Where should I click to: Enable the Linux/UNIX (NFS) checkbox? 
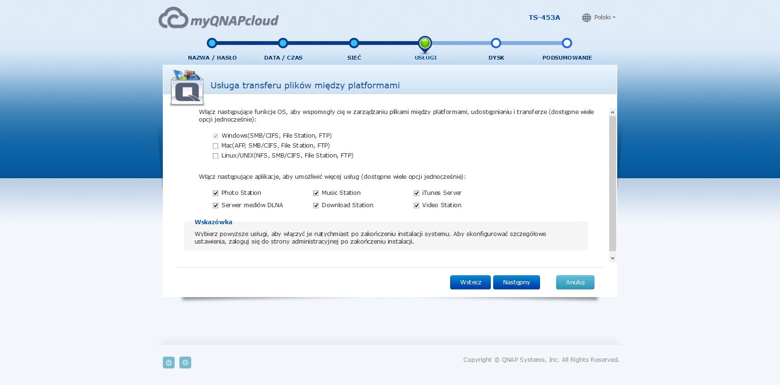215,156
